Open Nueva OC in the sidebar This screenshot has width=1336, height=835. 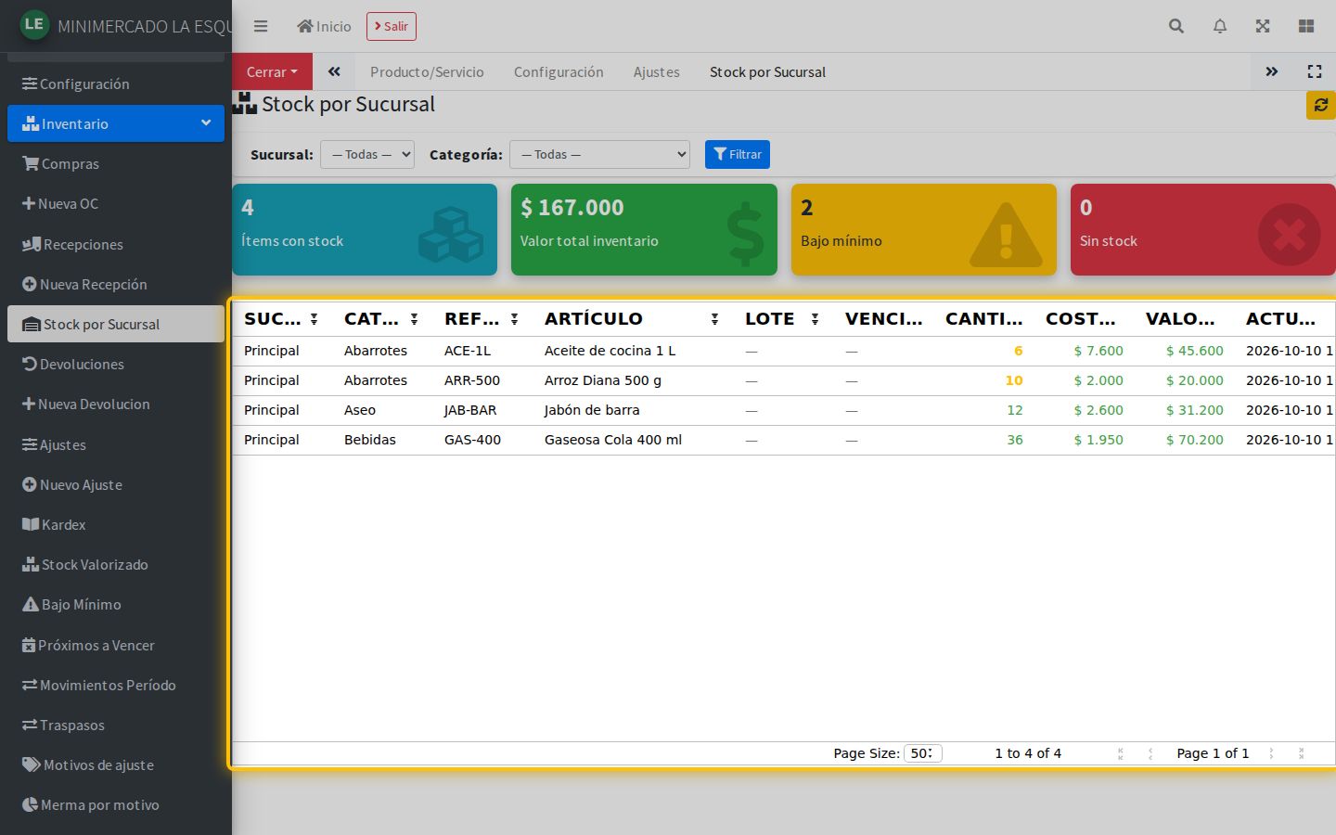[x=116, y=203]
